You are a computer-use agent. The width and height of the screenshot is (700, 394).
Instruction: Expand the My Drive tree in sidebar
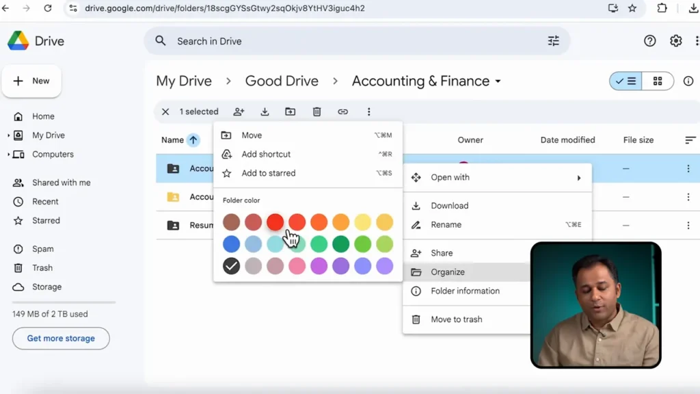click(9, 135)
